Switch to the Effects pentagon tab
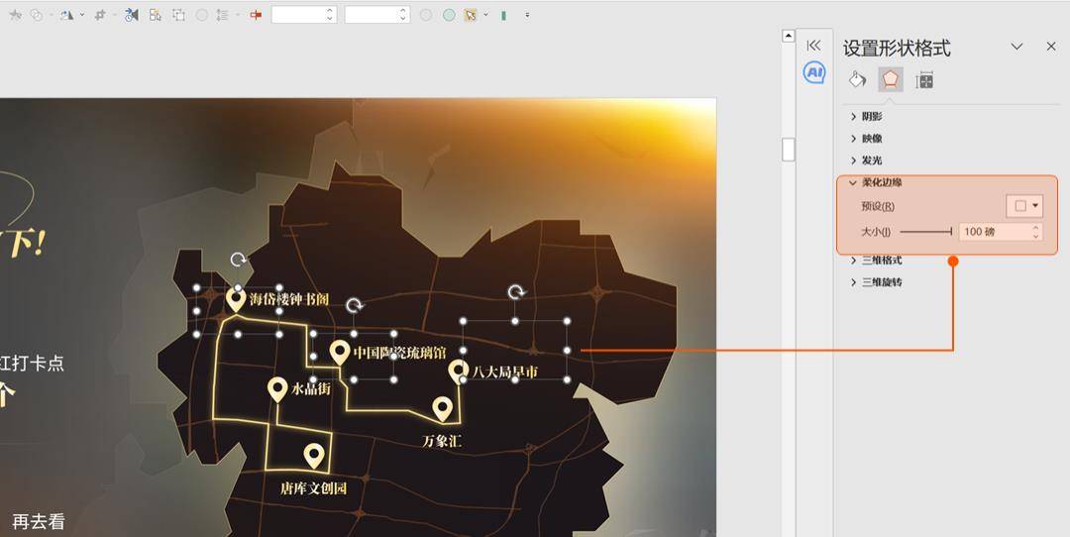1070x537 pixels. (x=891, y=80)
